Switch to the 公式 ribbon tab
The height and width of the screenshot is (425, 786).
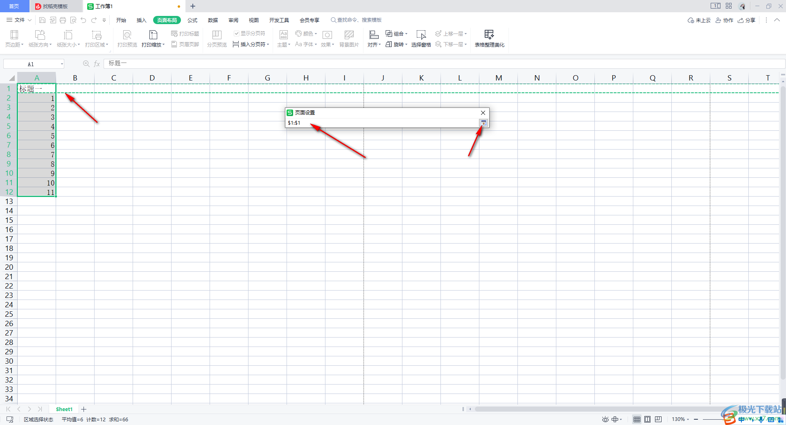(x=192, y=20)
